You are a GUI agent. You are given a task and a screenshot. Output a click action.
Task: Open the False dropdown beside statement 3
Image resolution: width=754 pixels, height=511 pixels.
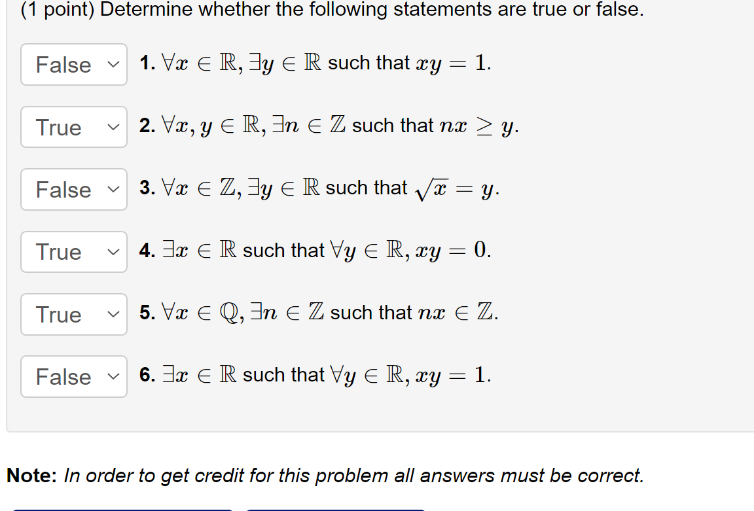73,189
